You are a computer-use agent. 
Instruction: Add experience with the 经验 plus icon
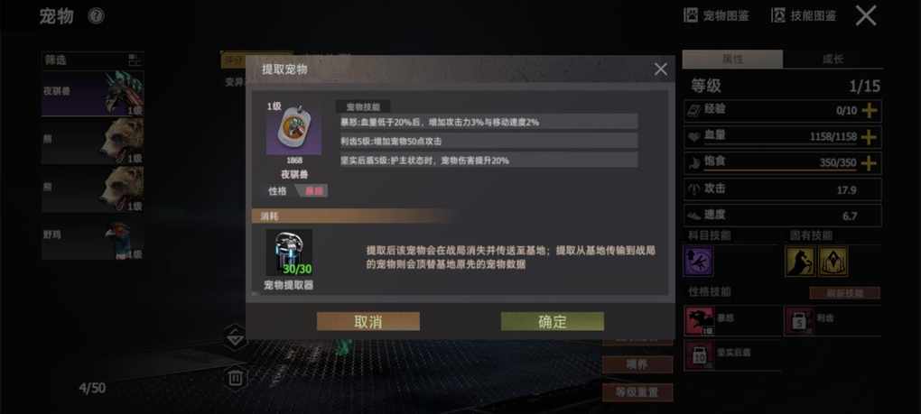pyautogui.click(x=869, y=110)
